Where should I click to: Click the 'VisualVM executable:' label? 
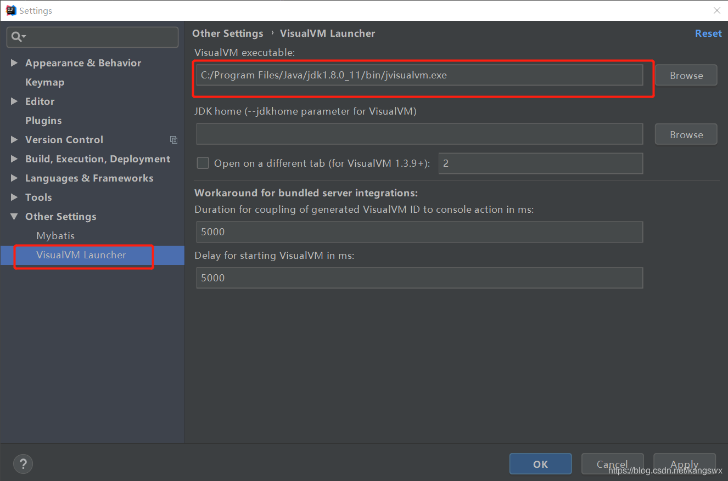point(245,53)
